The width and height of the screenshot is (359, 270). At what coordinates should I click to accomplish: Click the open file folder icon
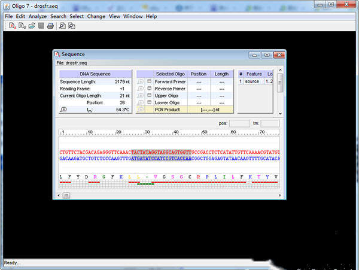pos(31,26)
